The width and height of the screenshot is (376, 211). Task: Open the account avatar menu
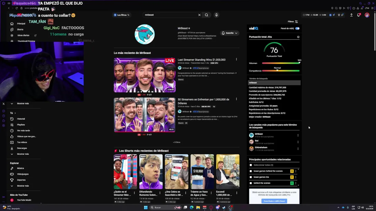(x=367, y=15)
